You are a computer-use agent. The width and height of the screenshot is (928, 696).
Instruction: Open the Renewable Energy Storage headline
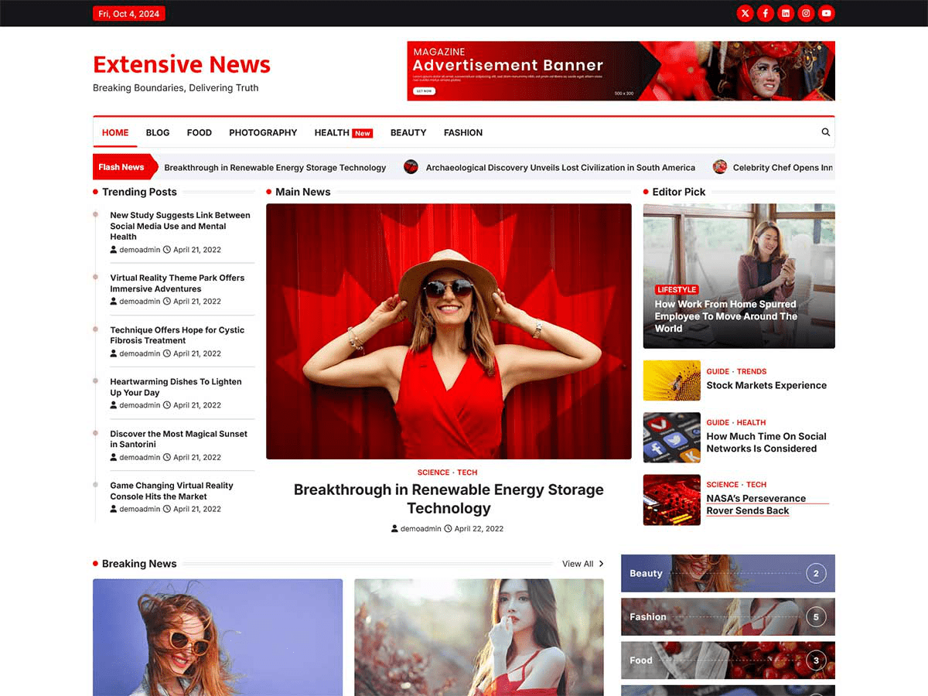click(x=449, y=499)
